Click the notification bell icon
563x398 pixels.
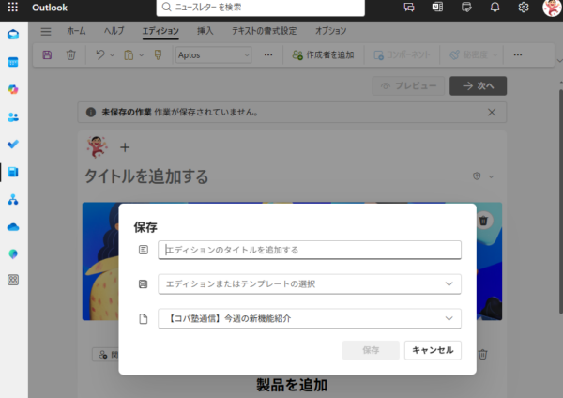495,8
